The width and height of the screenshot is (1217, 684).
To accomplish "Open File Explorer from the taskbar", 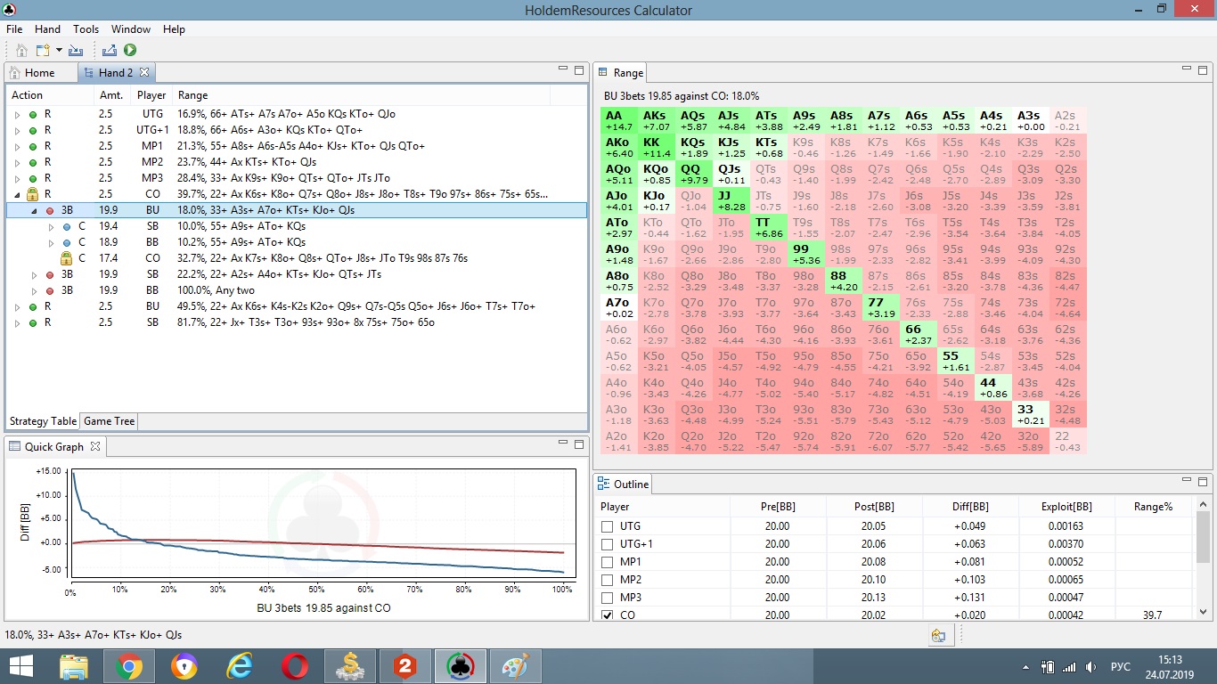I will coord(73,665).
